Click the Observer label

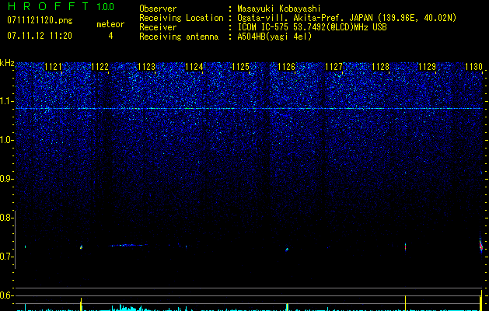coord(158,9)
